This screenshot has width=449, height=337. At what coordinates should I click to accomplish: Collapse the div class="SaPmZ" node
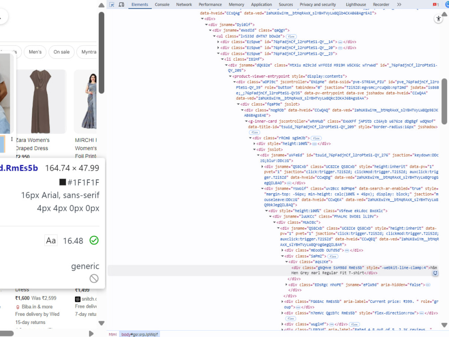click(x=282, y=256)
